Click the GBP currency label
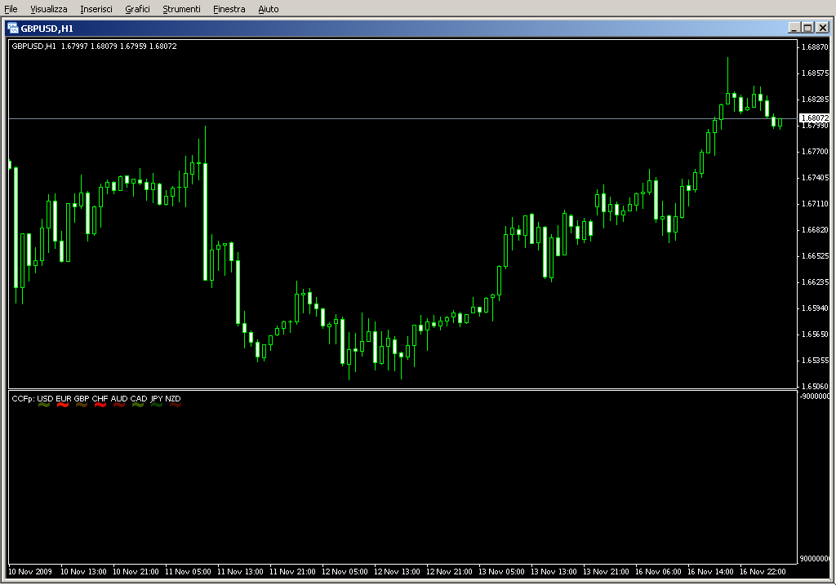 [x=82, y=398]
